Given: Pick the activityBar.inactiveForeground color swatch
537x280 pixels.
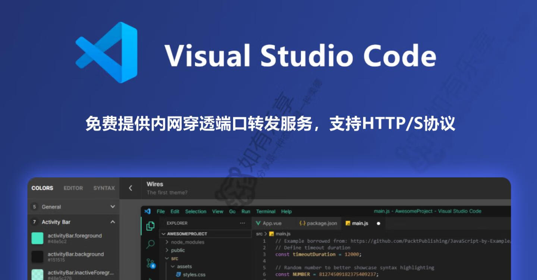Looking at the screenshot, I should coord(37,275).
